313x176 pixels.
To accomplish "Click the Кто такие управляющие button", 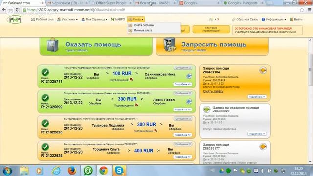I will (x=211, y=29).
